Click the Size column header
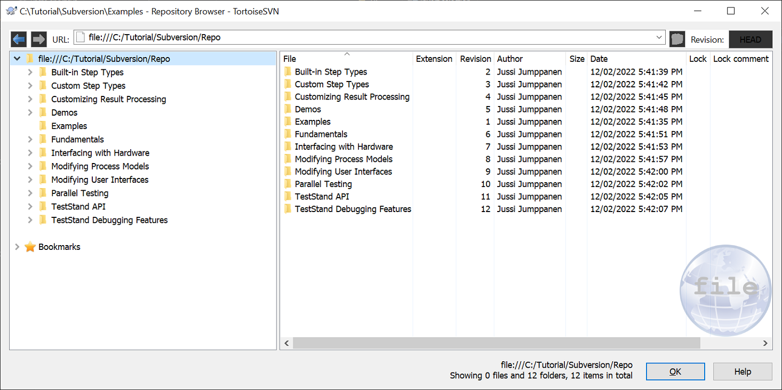Image resolution: width=782 pixels, height=390 pixels. (577, 59)
